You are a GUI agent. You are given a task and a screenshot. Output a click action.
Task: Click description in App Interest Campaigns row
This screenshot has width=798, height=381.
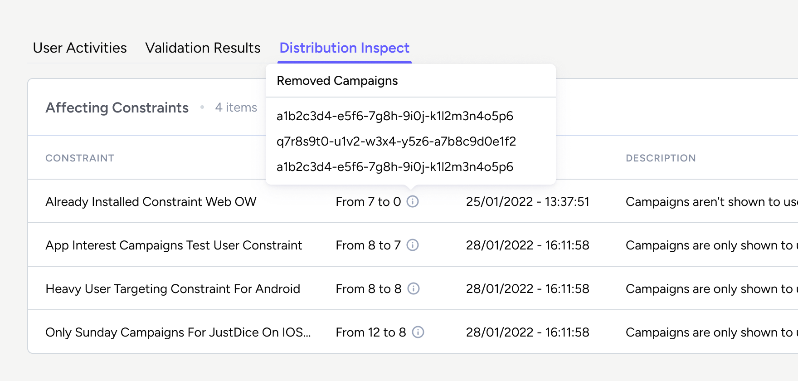tap(711, 245)
